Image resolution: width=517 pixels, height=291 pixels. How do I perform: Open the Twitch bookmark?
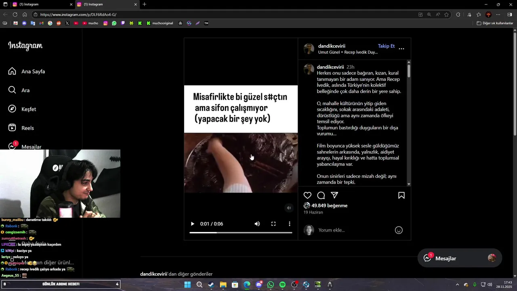tap(123, 23)
